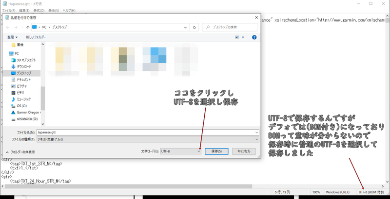Image resolution: width=390 pixels, height=199 pixels.
Task: Click status bar 100% zoom text
Action: (316, 192)
